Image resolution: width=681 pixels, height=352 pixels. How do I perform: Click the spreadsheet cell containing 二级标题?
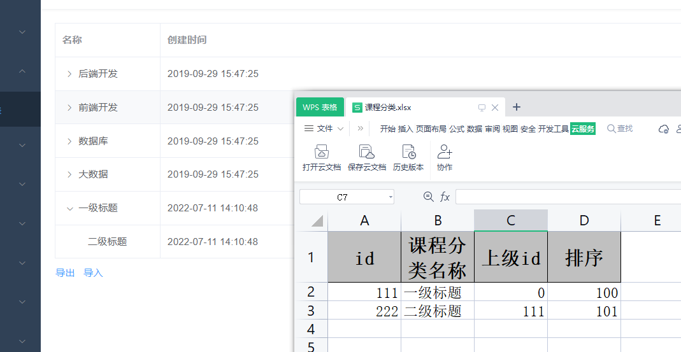(438, 311)
